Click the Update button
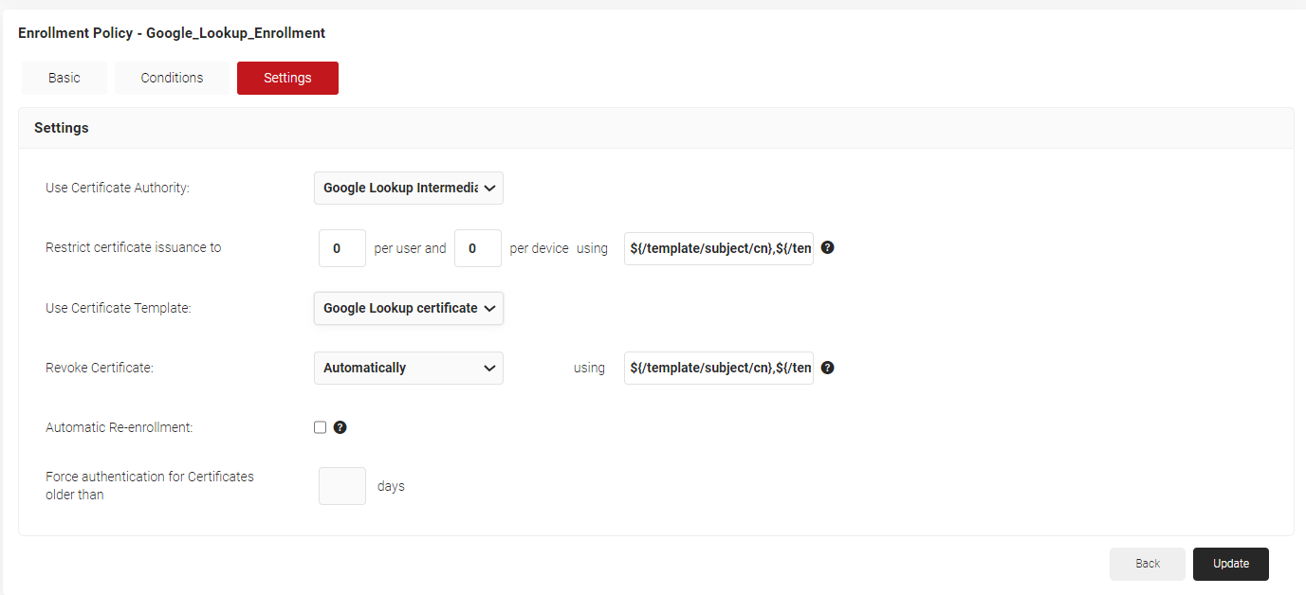The width and height of the screenshot is (1306, 595). [1230, 564]
